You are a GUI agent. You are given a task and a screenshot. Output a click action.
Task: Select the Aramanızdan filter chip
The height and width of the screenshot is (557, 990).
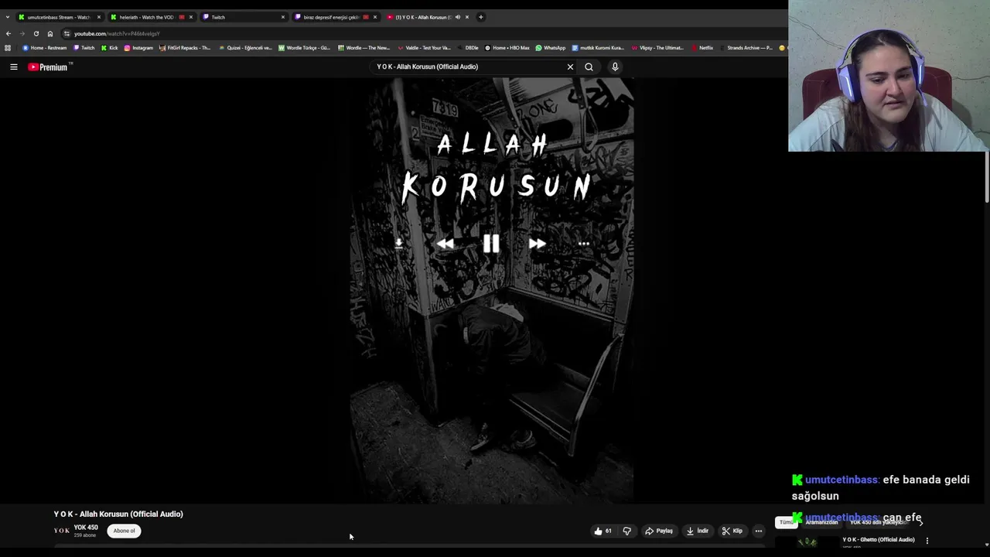[x=821, y=522]
